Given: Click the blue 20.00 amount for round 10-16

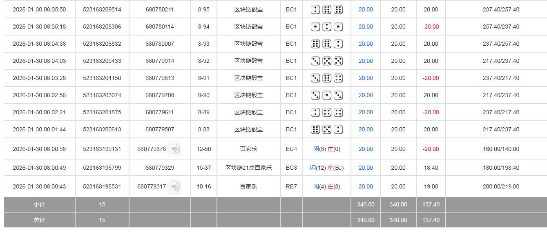Looking at the screenshot, I should [365, 186].
